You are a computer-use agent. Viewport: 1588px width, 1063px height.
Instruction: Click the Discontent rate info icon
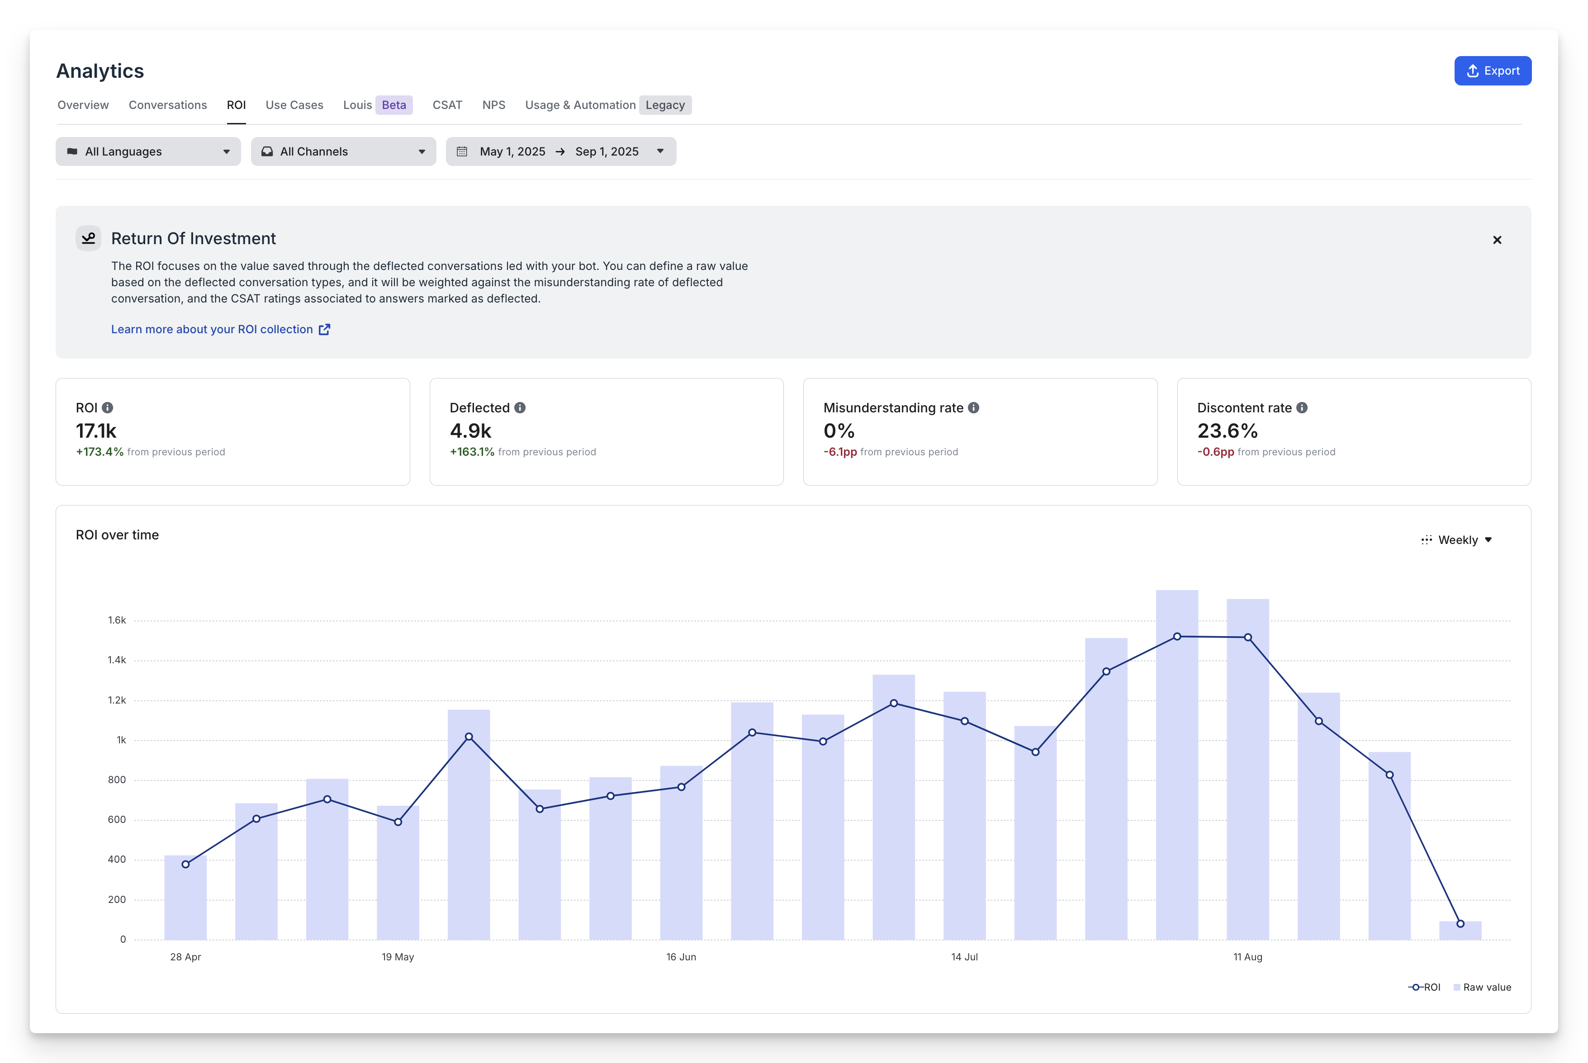coord(1302,407)
